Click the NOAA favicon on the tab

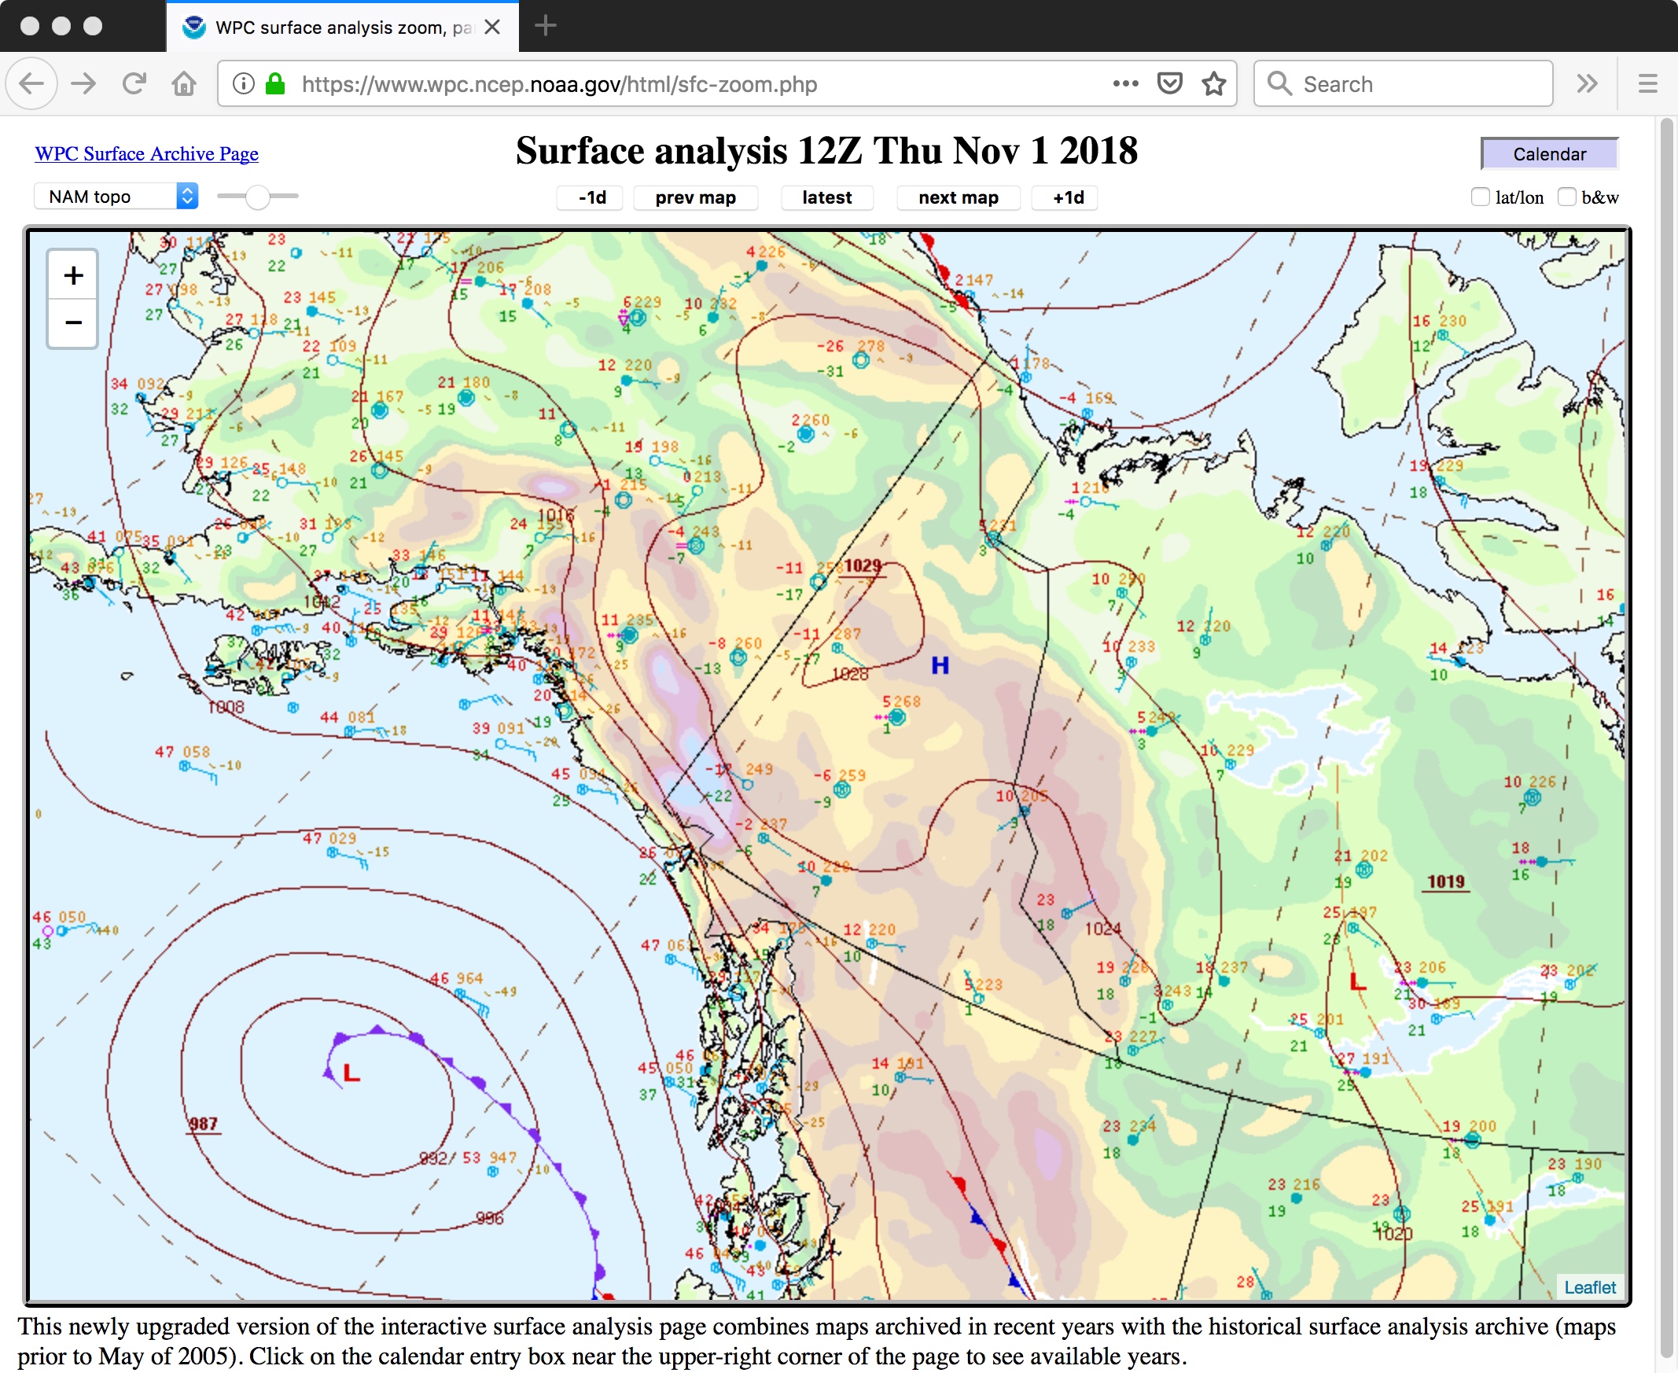click(x=193, y=27)
